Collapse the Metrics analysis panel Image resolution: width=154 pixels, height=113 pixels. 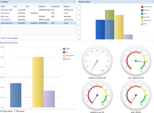pos(152,2)
